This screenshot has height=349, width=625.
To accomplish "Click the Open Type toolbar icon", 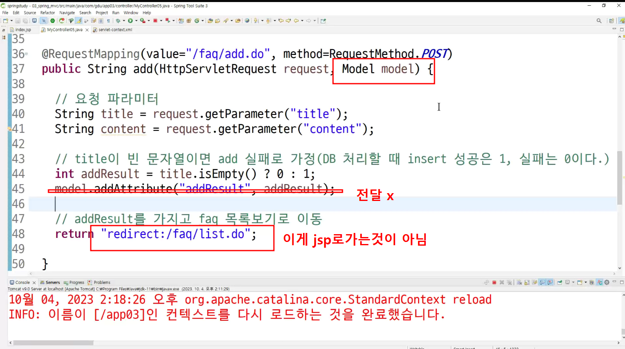I will [x=210, y=21].
